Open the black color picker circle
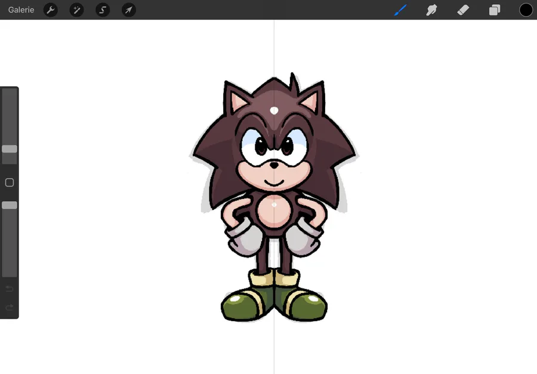537x374 pixels. [526, 10]
